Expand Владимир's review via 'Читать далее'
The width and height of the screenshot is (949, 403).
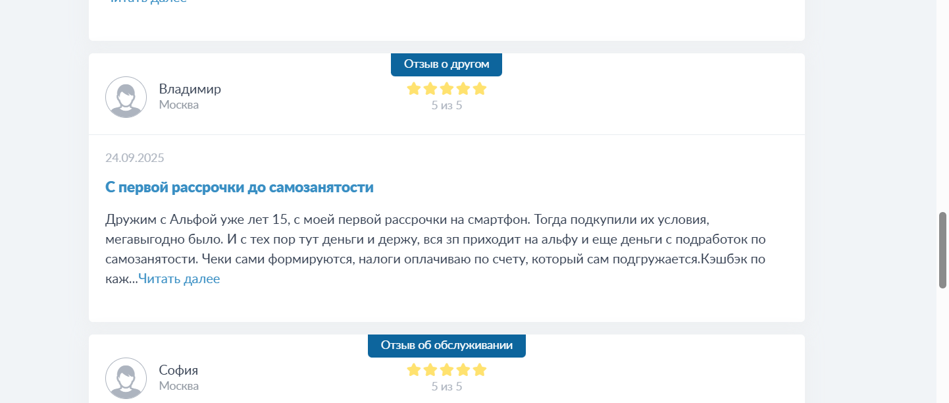pos(179,279)
